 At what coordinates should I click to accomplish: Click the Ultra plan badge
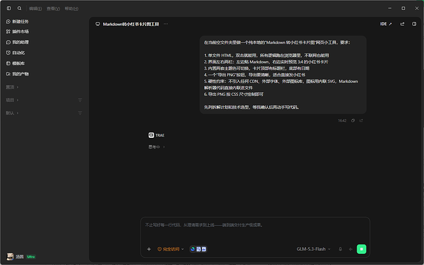pyautogui.click(x=31, y=256)
